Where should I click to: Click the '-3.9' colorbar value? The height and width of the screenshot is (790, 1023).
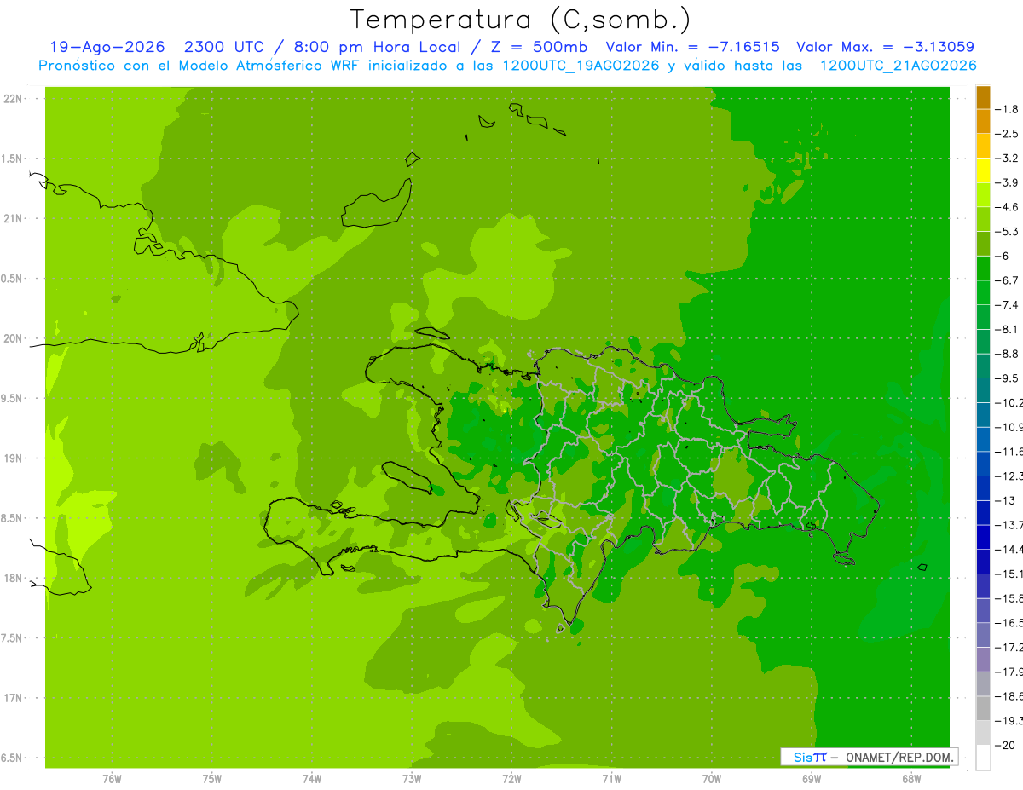point(1008,182)
